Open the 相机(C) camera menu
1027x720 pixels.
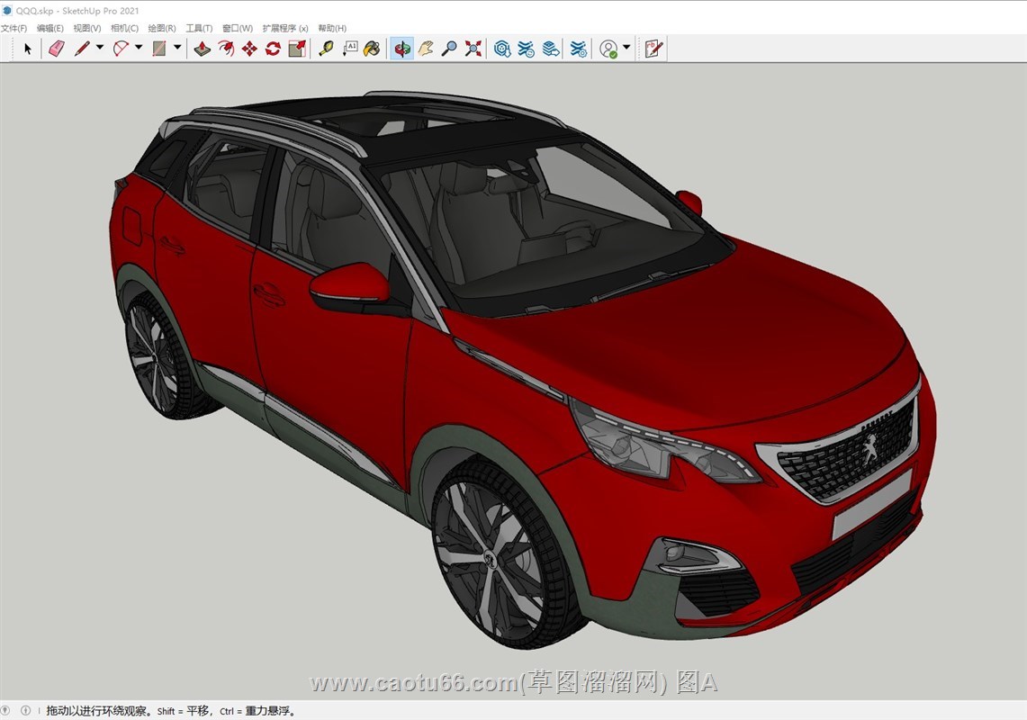coord(124,29)
